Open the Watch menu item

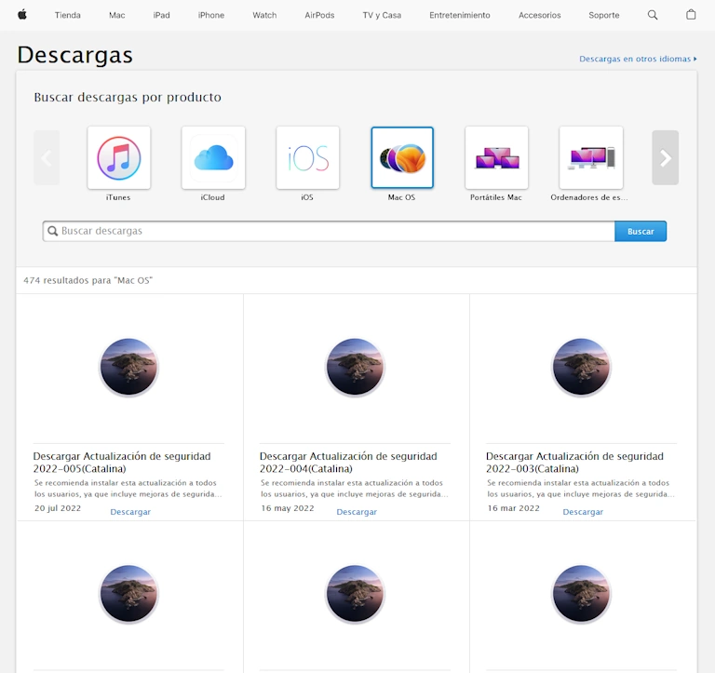264,15
